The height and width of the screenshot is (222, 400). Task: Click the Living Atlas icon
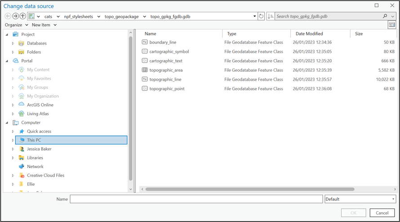point(22,113)
